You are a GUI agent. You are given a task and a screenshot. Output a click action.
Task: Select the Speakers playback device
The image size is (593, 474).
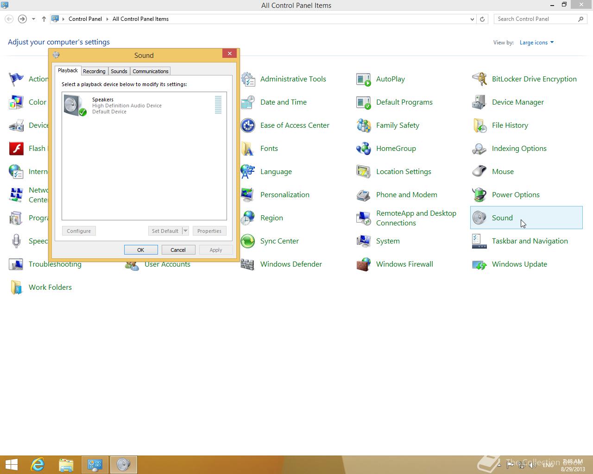pyautogui.click(x=144, y=105)
